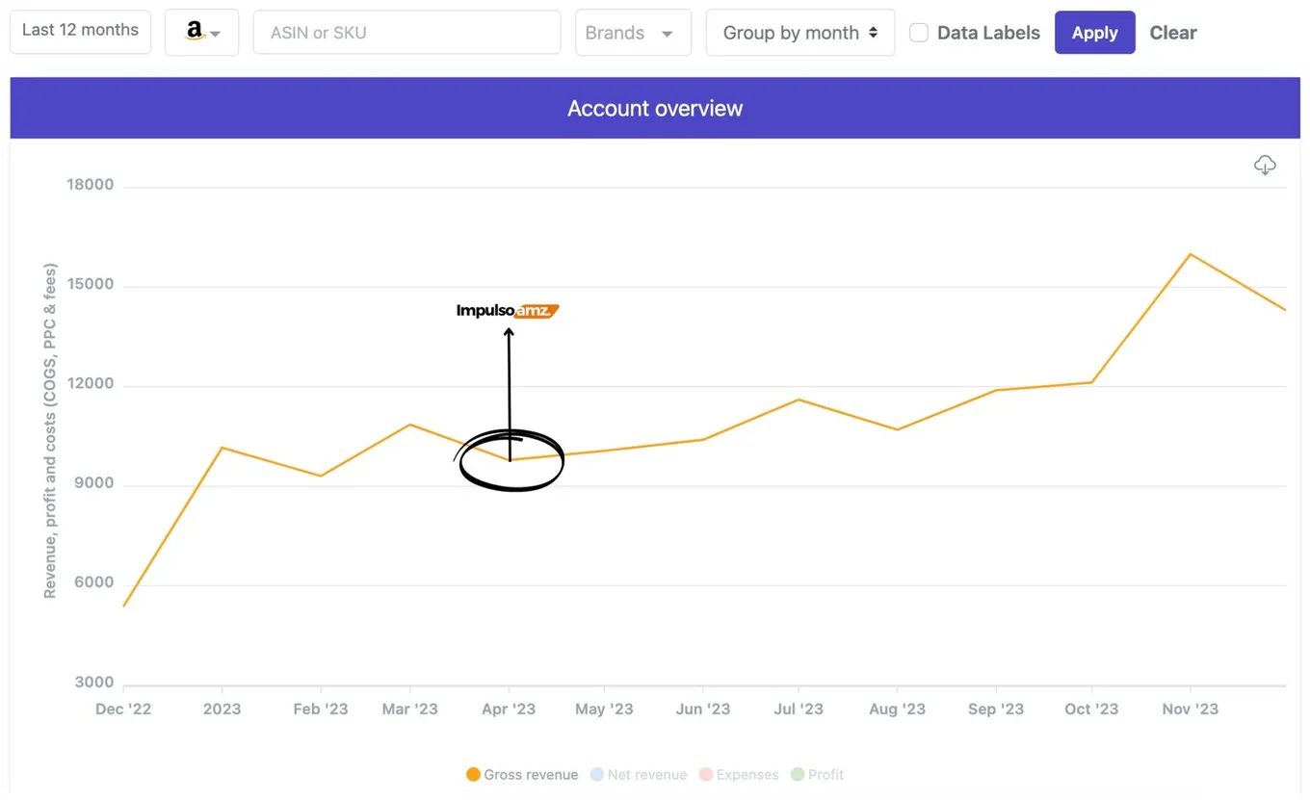The image size is (1310, 800).
Task: Click the 3000 y-axis value
Action: tap(93, 684)
